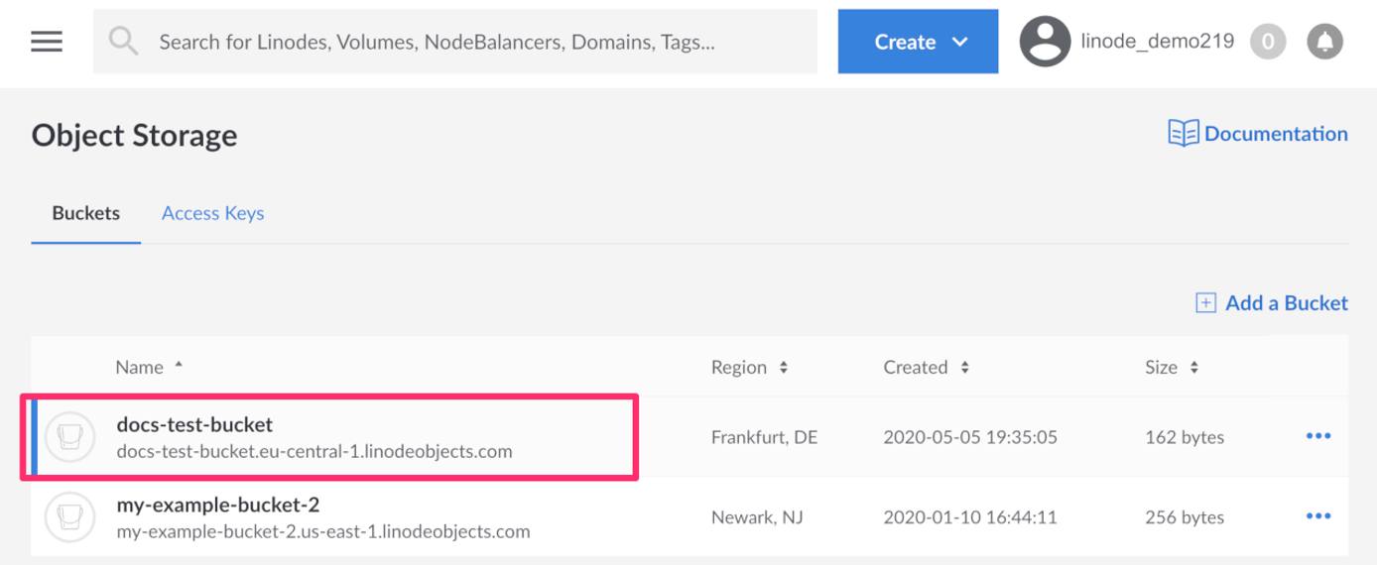Open the Documentation link
The width and height of the screenshot is (1377, 565).
point(1258,134)
